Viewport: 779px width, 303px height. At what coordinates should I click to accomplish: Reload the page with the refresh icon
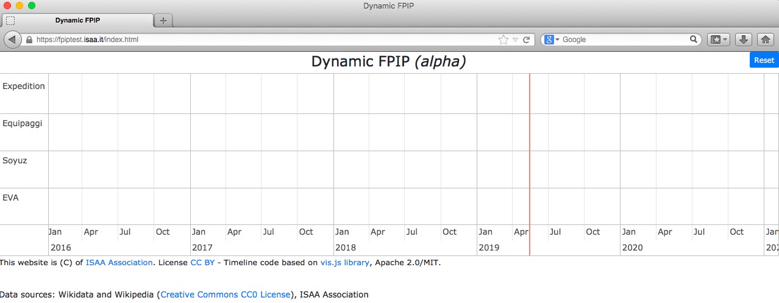click(526, 40)
